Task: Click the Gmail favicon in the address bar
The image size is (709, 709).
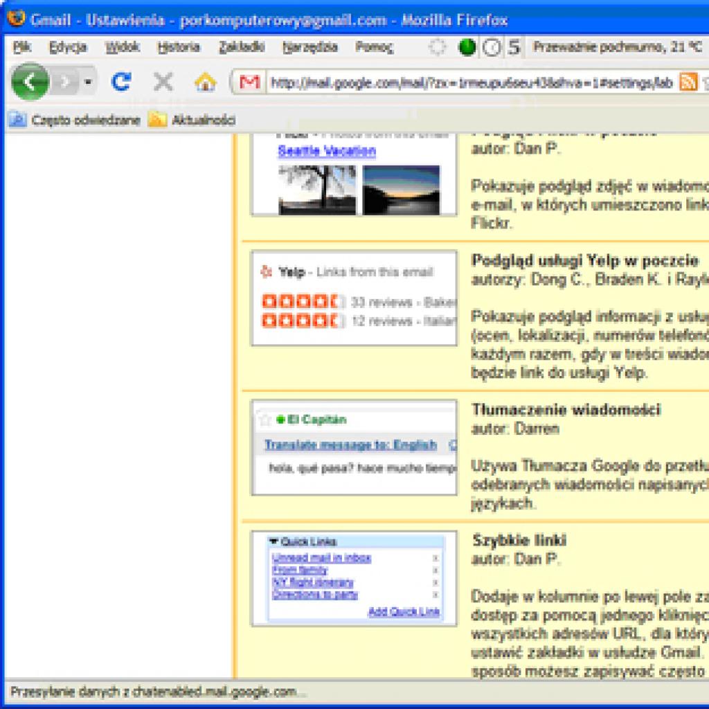Action: pyautogui.click(x=249, y=82)
